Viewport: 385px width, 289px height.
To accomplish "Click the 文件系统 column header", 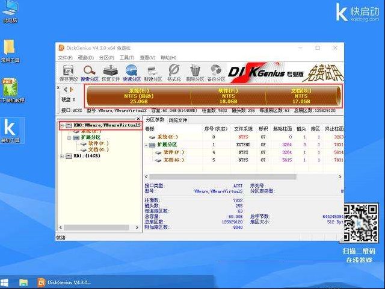I will tap(243, 128).
